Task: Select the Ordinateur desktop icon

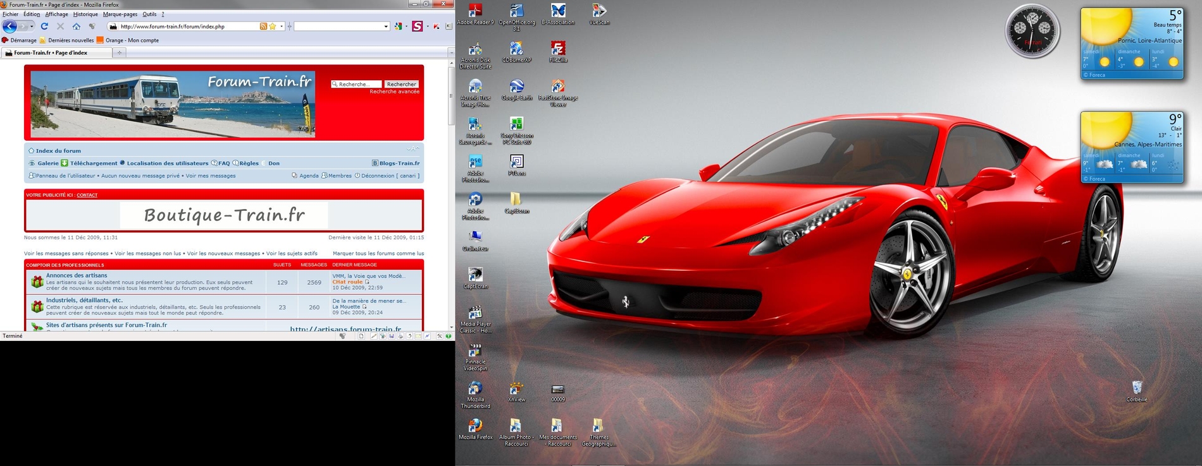Action: tap(475, 241)
